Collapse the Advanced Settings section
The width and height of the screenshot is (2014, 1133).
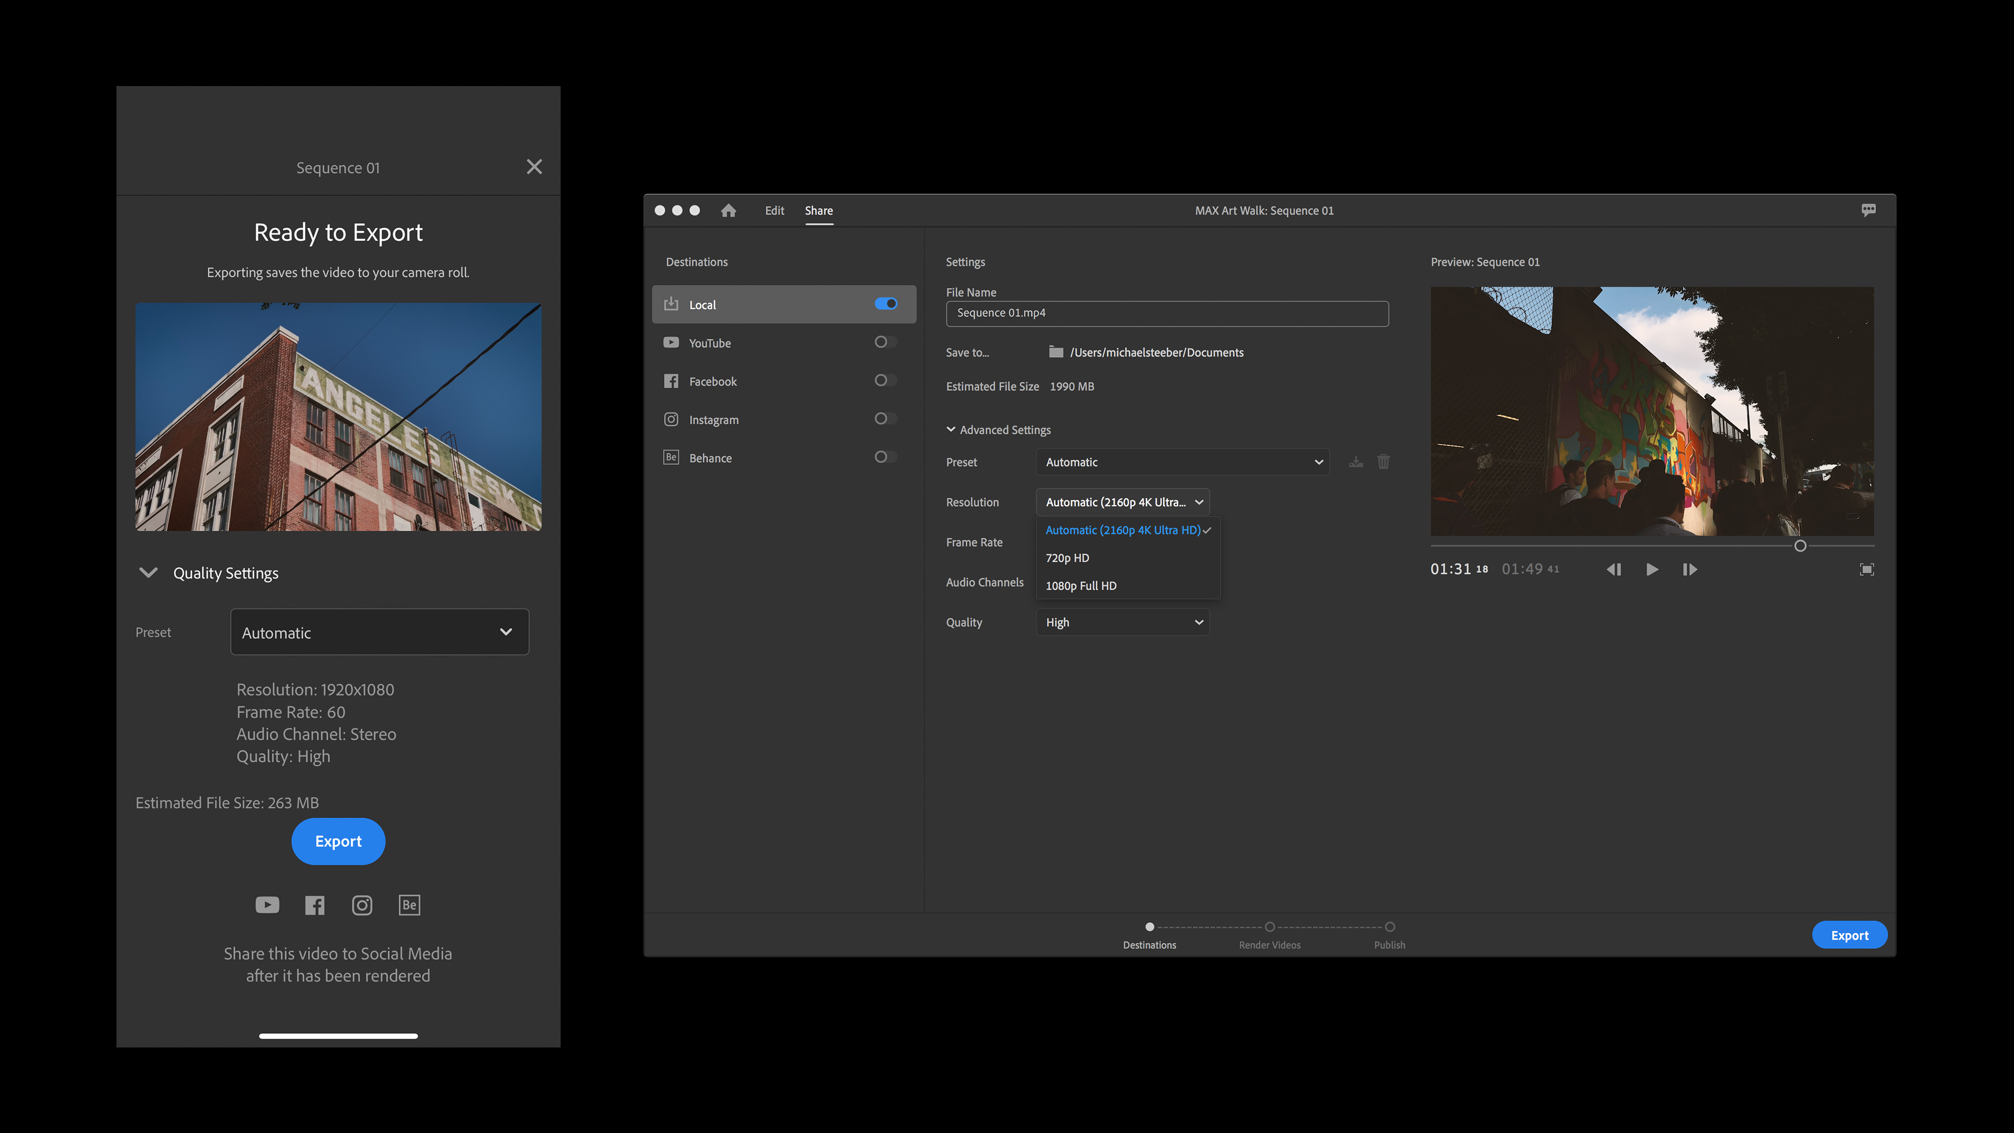click(x=951, y=429)
